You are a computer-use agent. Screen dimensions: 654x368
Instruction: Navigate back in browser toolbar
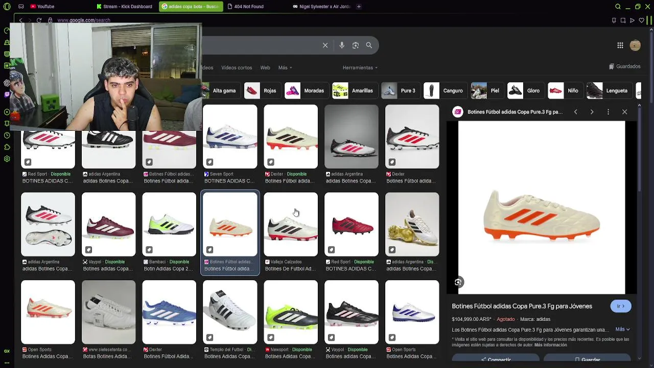pos(20,20)
